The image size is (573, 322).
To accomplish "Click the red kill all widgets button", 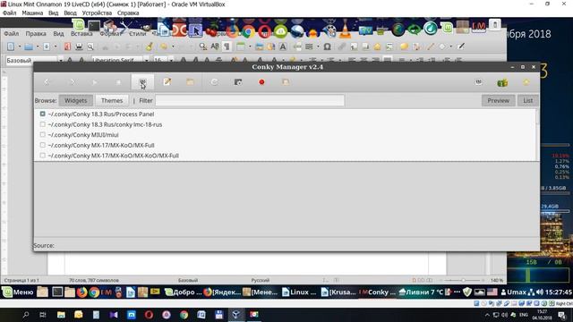I will point(261,82).
